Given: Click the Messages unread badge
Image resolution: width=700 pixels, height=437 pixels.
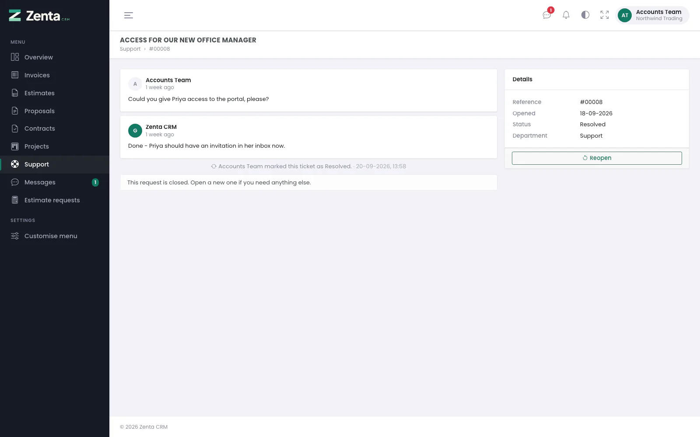Looking at the screenshot, I should [x=95, y=182].
